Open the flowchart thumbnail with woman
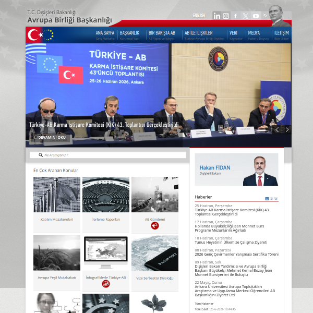This screenshot has width=313, height=313. pyautogui.click(x=57, y=303)
